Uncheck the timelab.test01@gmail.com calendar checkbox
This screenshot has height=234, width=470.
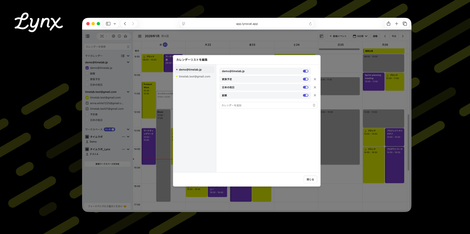pos(87,109)
